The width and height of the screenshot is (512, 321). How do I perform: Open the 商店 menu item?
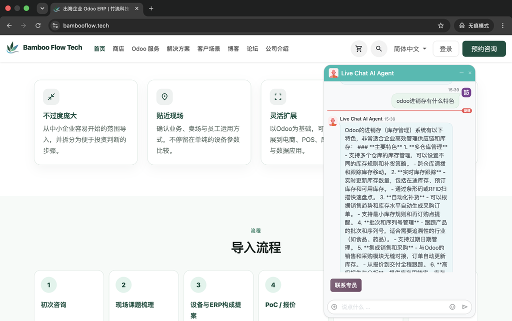118,49
